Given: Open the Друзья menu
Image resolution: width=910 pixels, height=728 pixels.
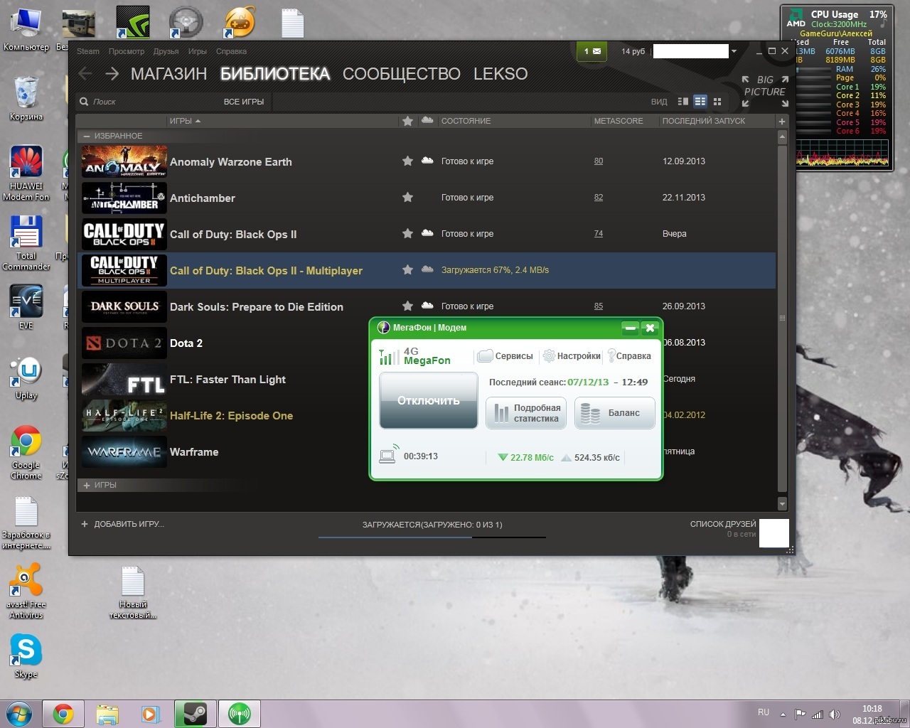Looking at the screenshot, I should pyautogui.click(x=166, y=51).
